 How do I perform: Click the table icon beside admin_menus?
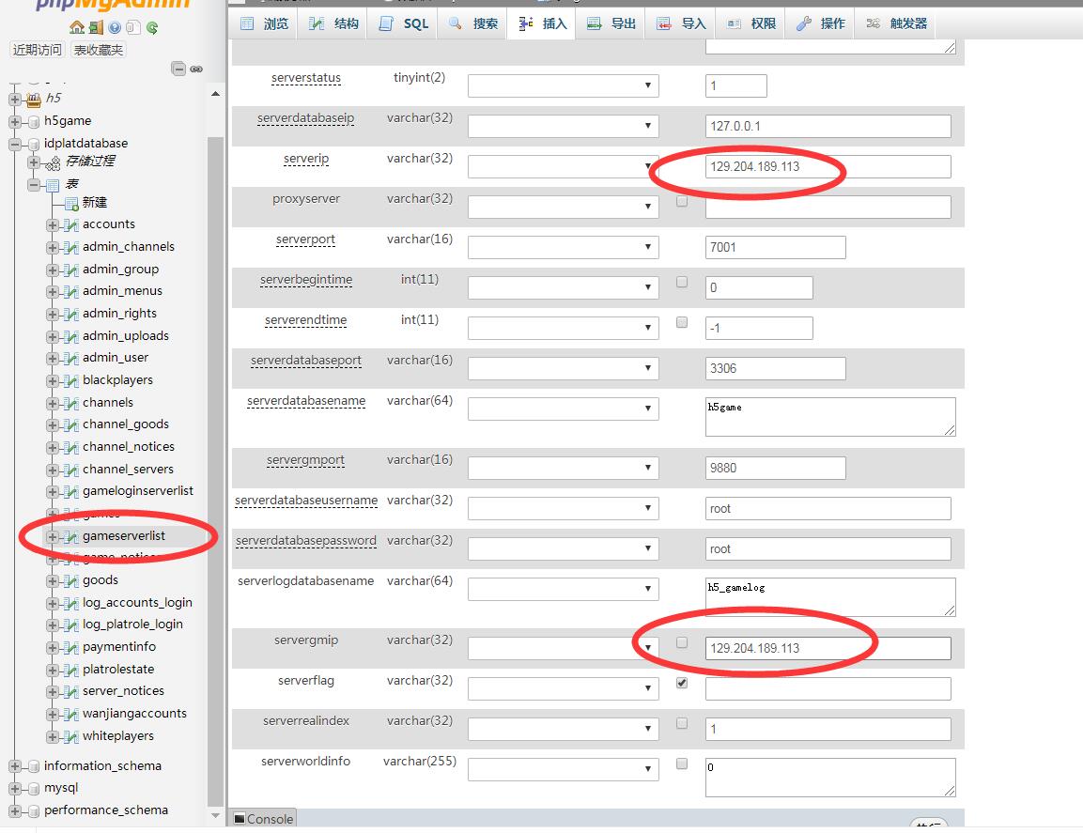[71, 291]
